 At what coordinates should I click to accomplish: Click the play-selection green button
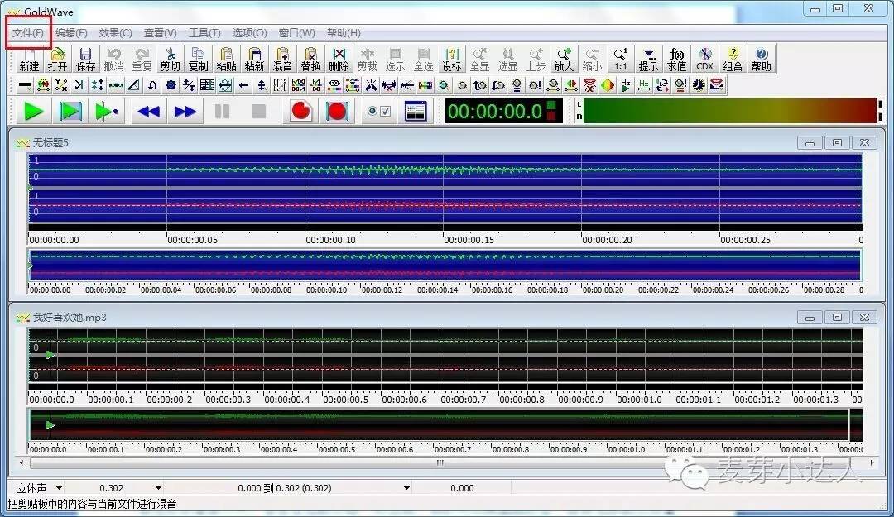pyautogui.click(x=70, y=111)
